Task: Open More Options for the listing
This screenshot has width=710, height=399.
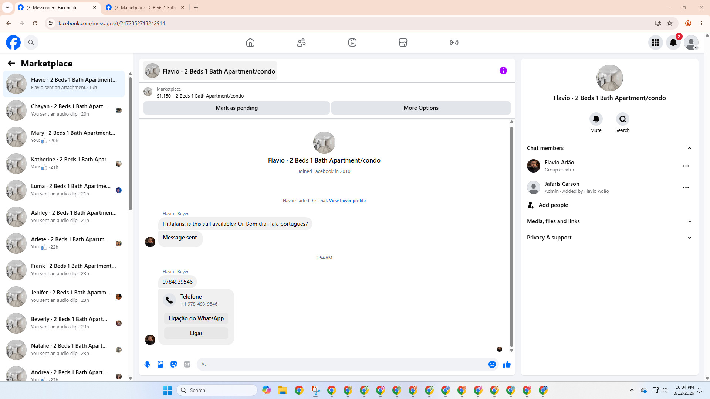Action: [x=421, y=108]
